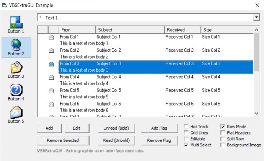
Task: Enable the Editable checkbox
Action: pos(186,139)
